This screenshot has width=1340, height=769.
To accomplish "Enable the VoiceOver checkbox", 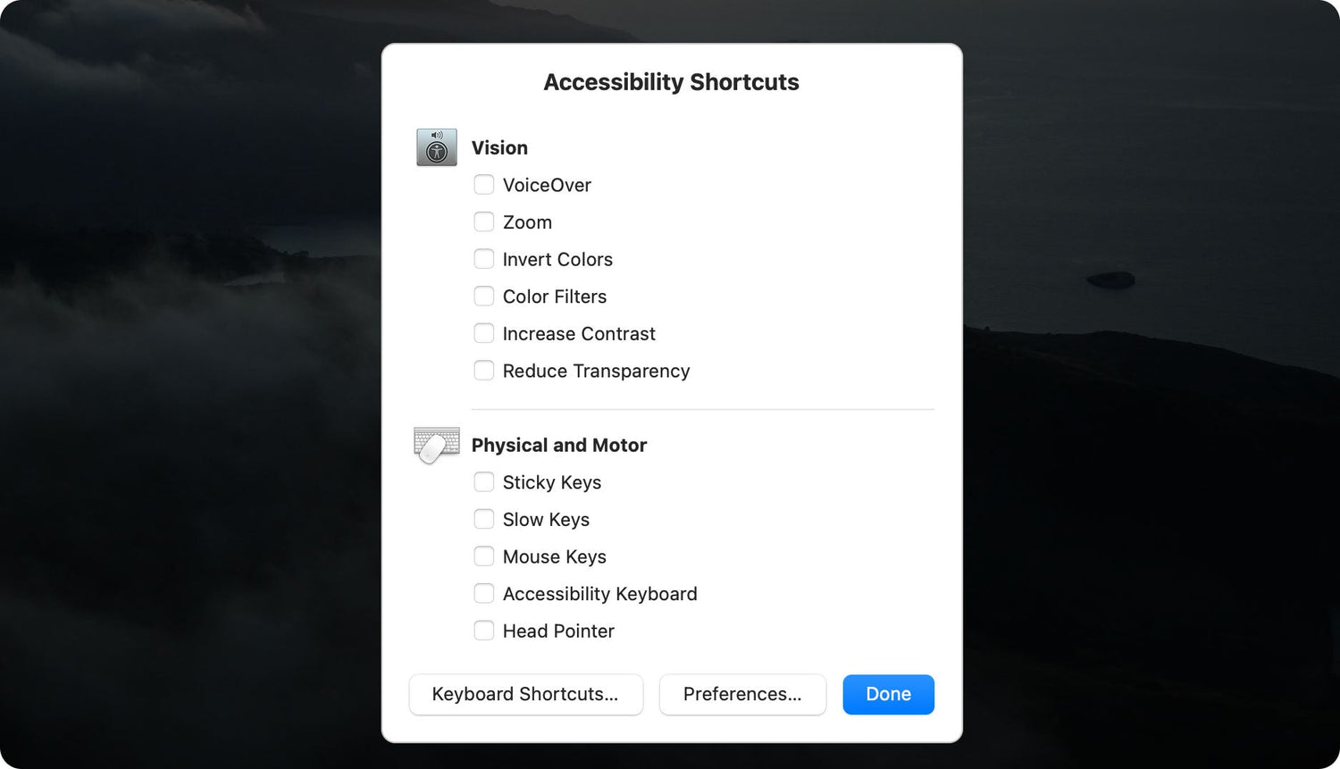I will click(484, 184).
